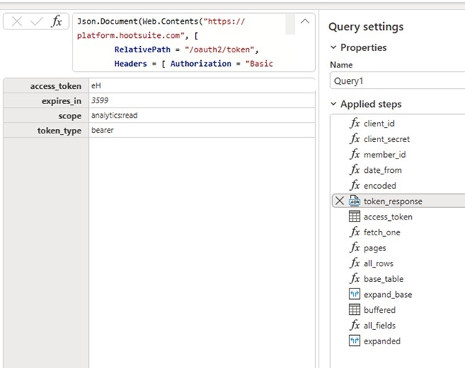465x368 pixels.
Task: Select the all_fields step
Action: pos(380,325)
